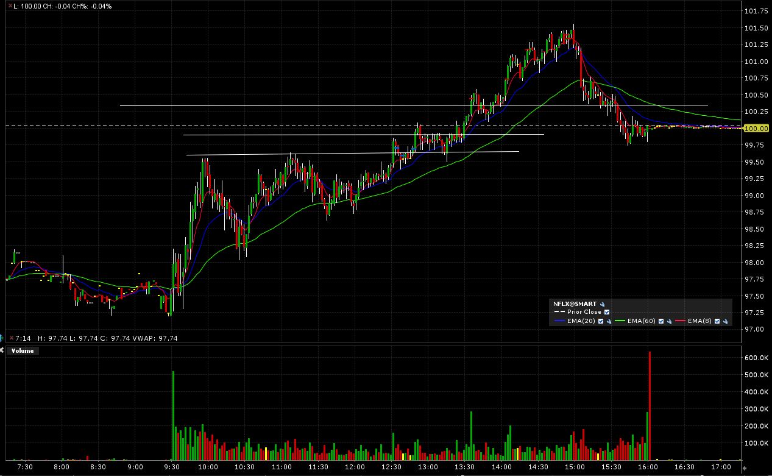The image size is (772, 476).
Task: Open NFLX@SMART chart settings wrench
Action: tap(602, 304)
